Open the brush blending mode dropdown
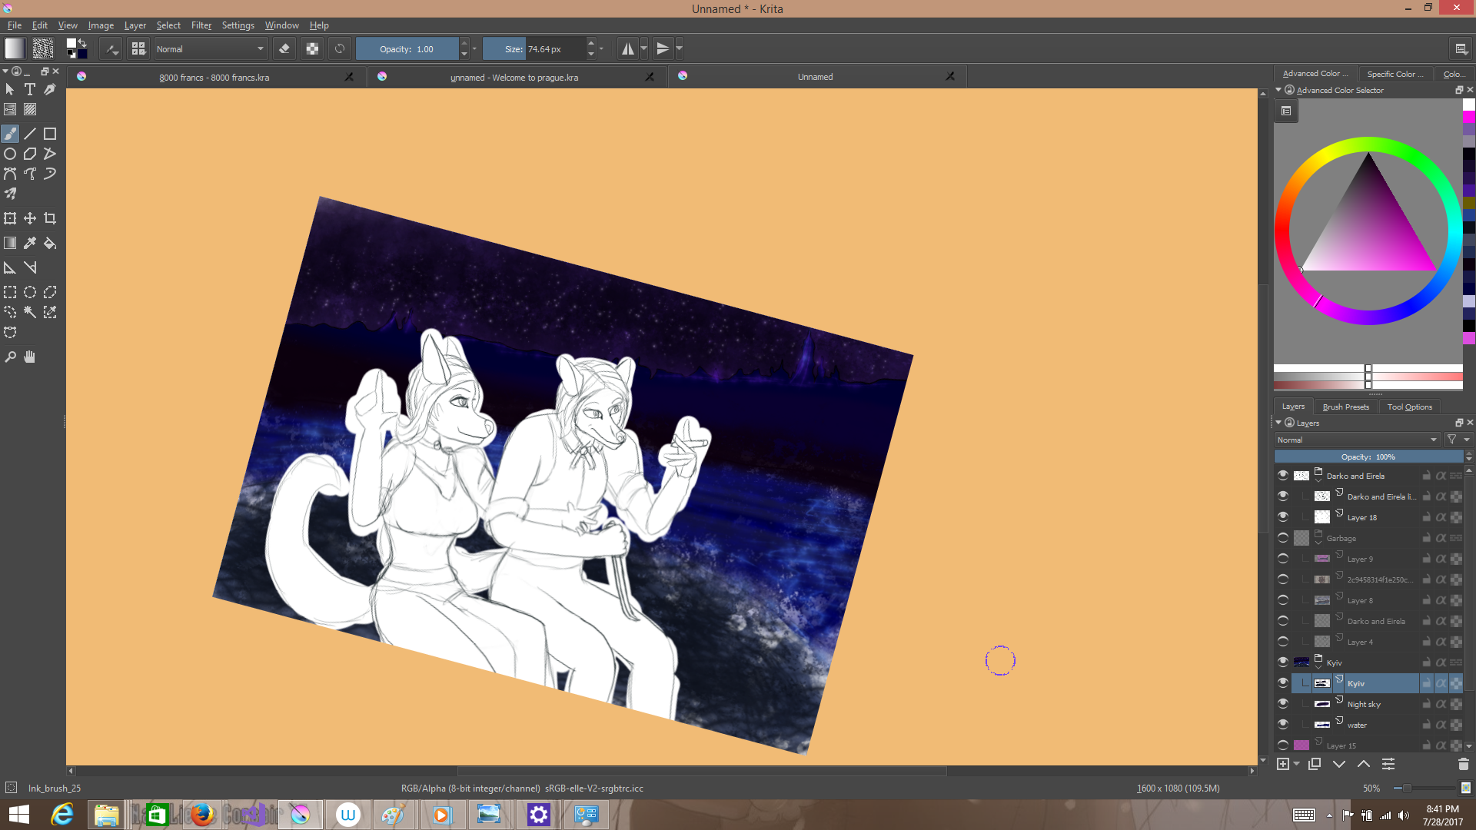Viewport: 1476px width, 830px height. pos(210,49)
